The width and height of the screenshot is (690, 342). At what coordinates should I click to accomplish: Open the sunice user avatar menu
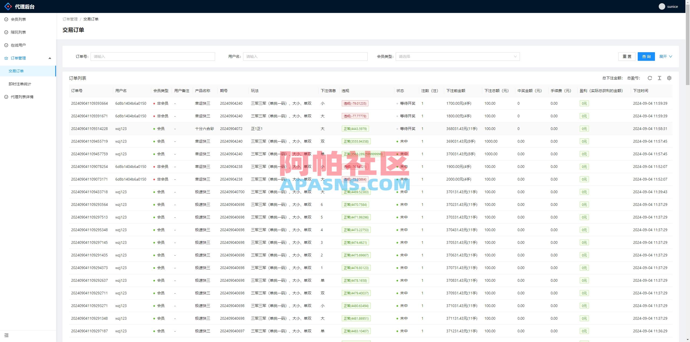[x=662, y=6]
